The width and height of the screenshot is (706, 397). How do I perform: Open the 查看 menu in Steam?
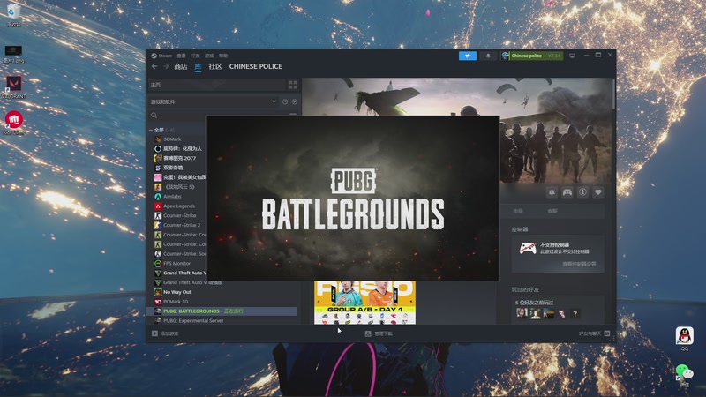pyautogui.click(x=181, y=56)
